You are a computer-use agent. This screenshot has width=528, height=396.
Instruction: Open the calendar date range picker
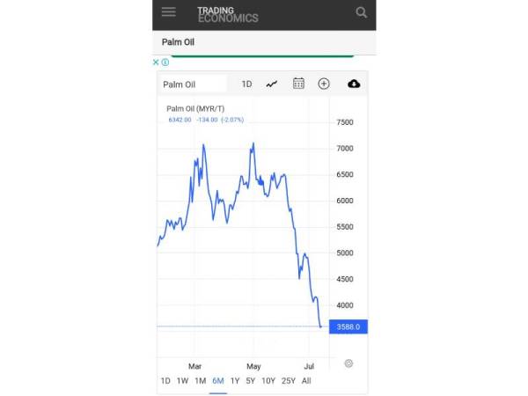point(298,84)
